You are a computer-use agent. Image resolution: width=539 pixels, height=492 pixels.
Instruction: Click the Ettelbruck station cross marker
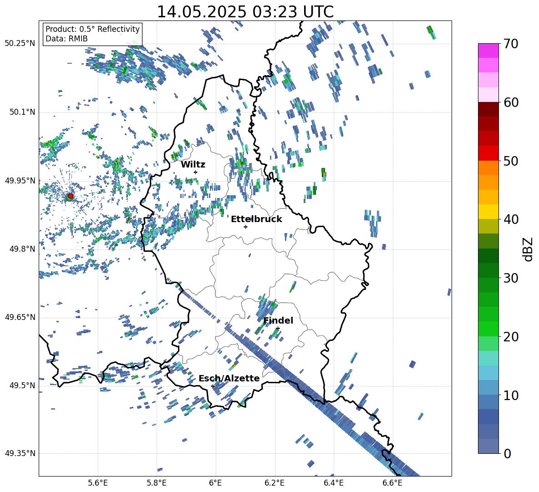click(x=245, y=227)
